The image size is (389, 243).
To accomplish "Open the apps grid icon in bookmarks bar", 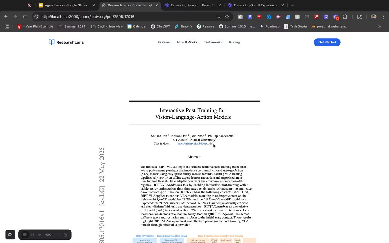I will pos(7,26).
